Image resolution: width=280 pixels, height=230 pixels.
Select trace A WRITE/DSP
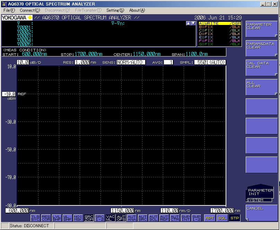click(220, 23)
